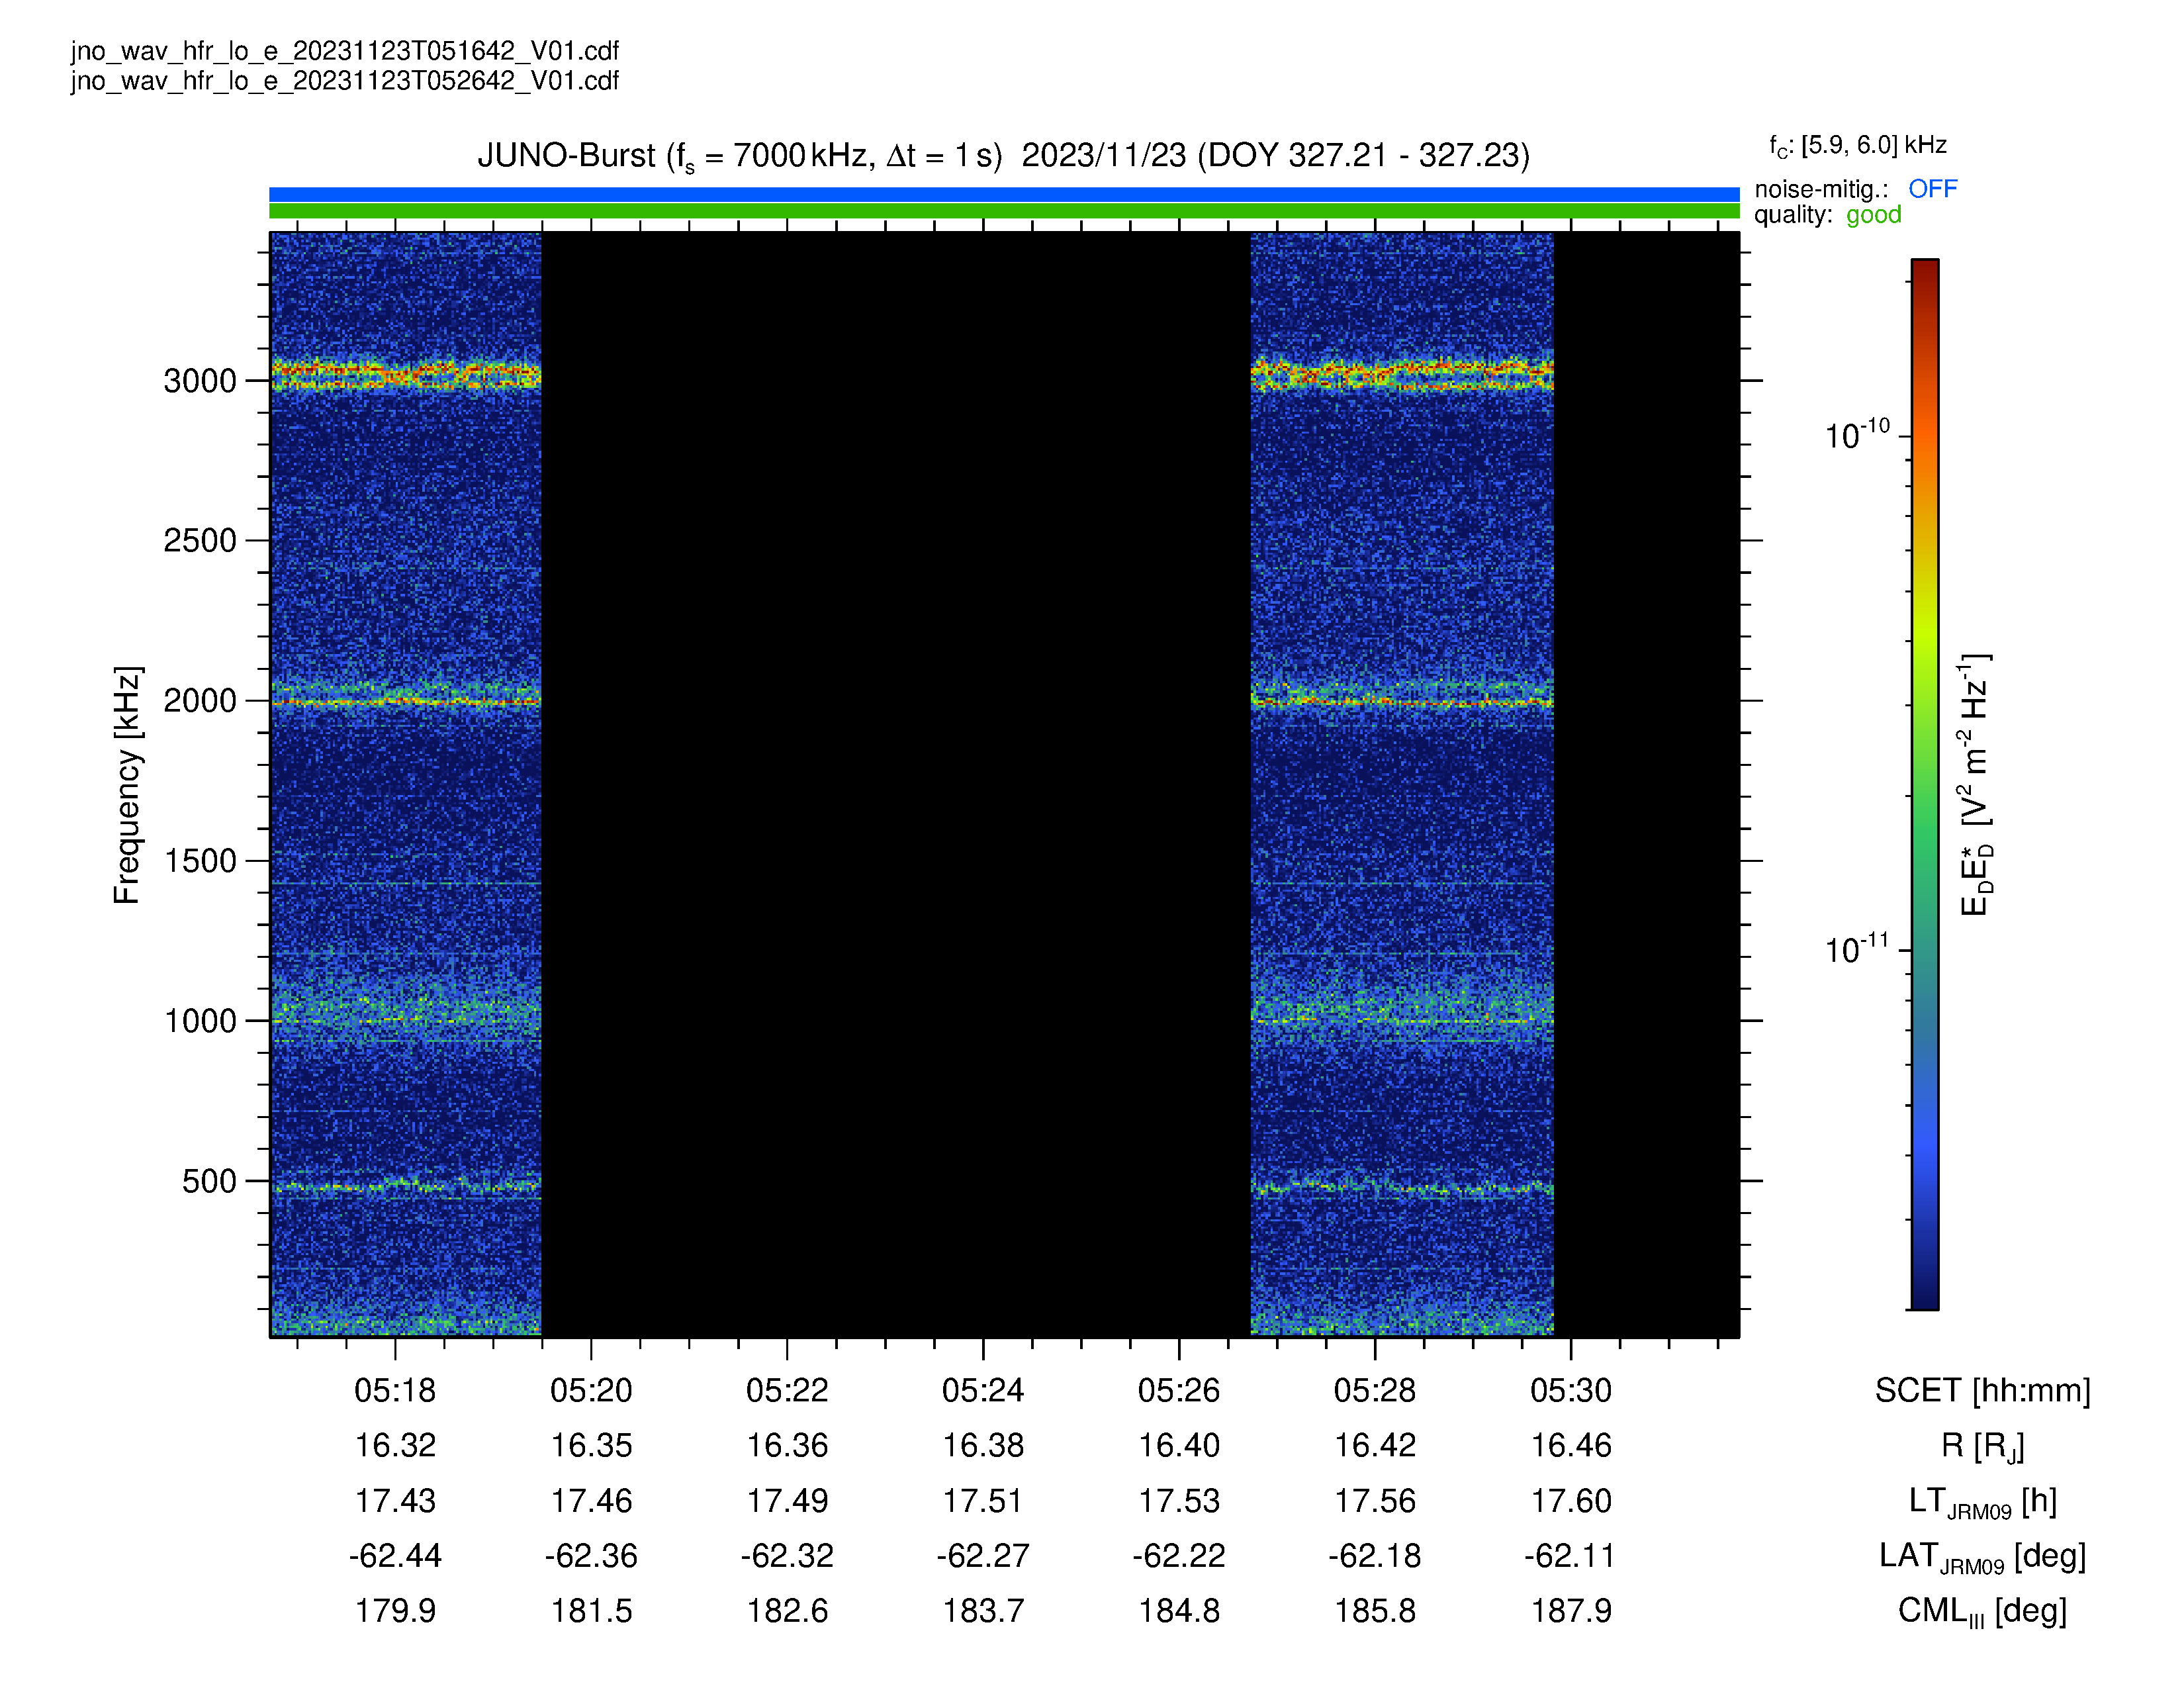The width and height of the screenshot is (2184, 1688).
Task: Click the first CDF filename at top
Action: pos(345,51)
